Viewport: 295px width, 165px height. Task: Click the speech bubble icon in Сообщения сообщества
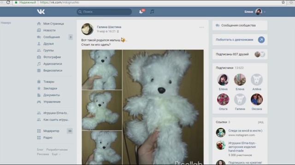pos(218,25)
